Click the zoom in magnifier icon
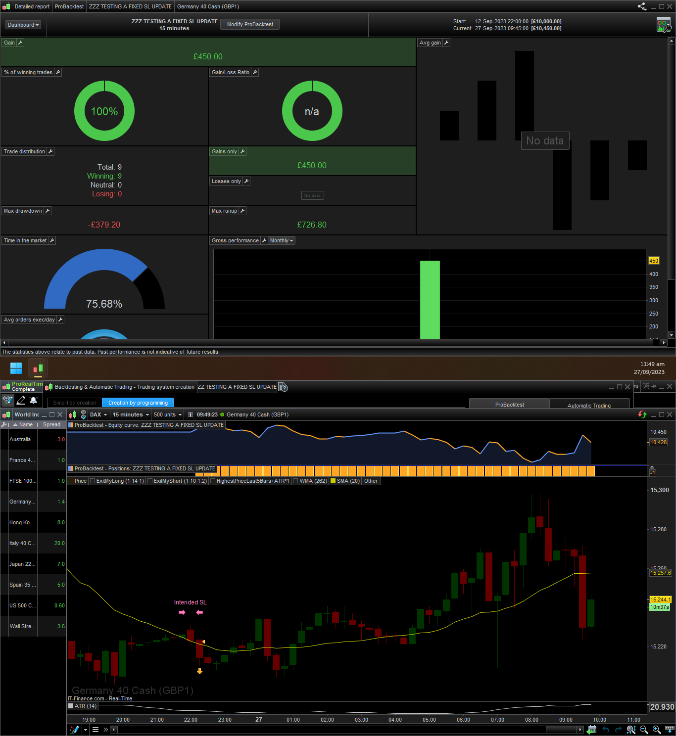Viewport: 676px width, 736px height. click(x=657, y=730)
